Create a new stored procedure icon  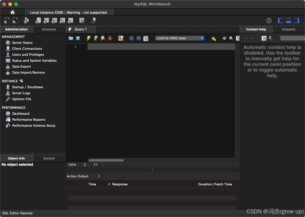click(62, 21)
